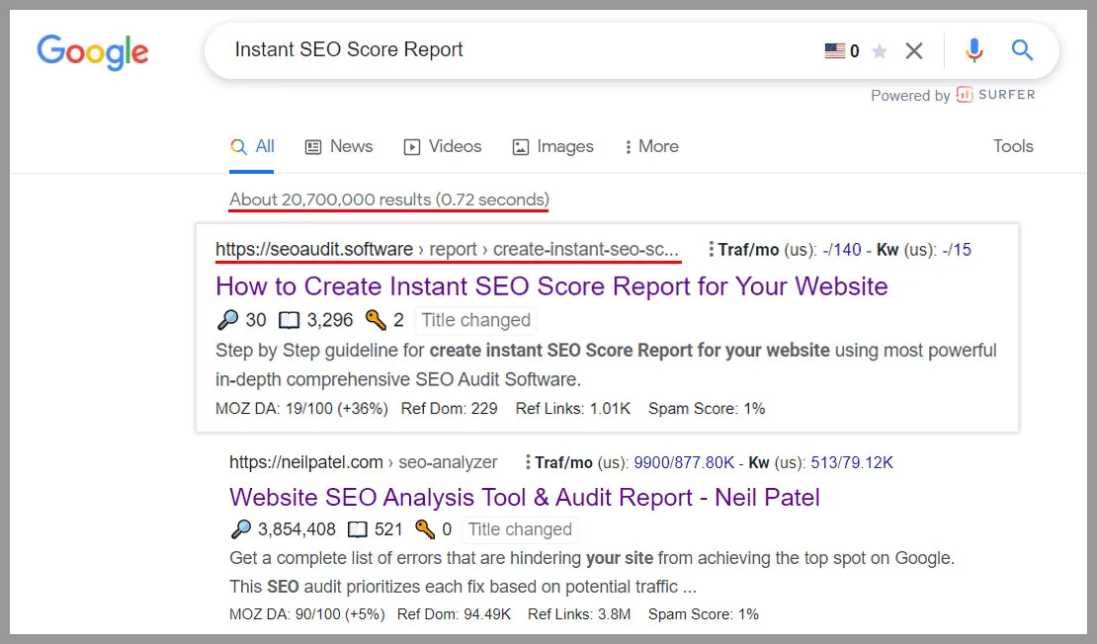Open three-dot menu of seoaudit.software result

711,249
